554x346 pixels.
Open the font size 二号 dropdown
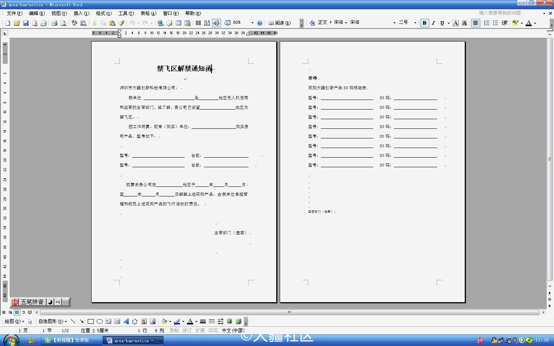tap(415, 23)
